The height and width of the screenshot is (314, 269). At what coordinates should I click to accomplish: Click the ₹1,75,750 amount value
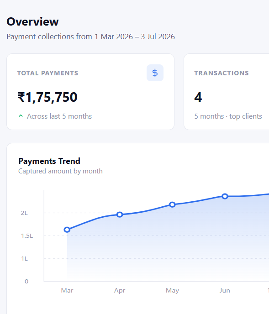47,97
